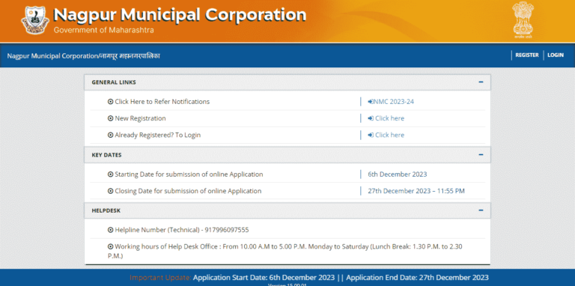
Task: Click the bullet icon before Starting Date row
Action: click(x=110, y=174)
